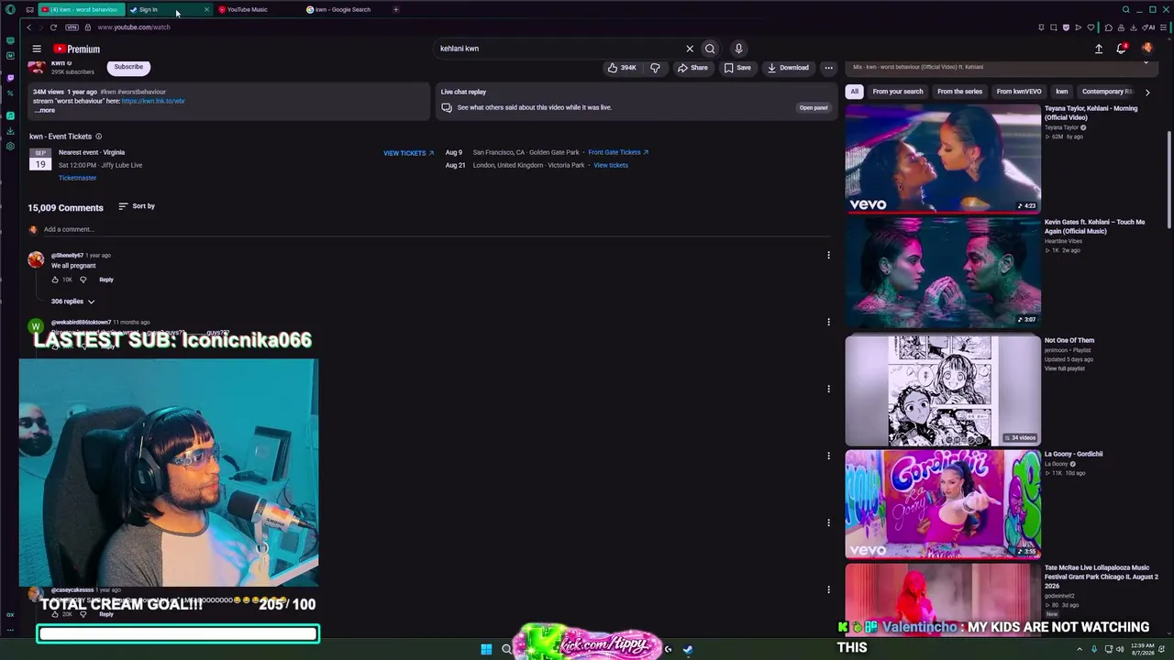Go to the YouTube Premium home logo
The height and width of the screenshot is (660, 1174).
coord(77,49)
